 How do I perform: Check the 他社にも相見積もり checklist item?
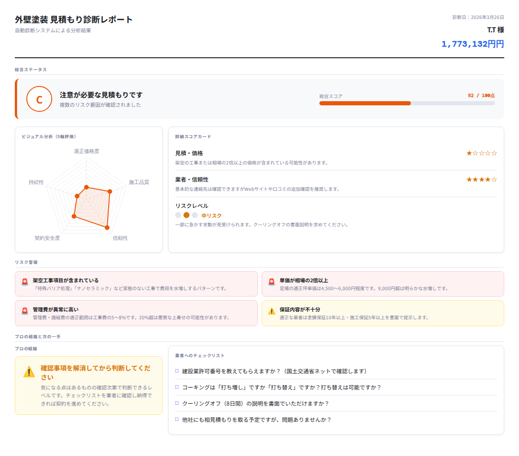click(178, 420)
